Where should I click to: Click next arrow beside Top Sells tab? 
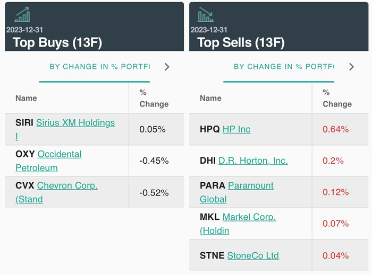pos(351,67)
